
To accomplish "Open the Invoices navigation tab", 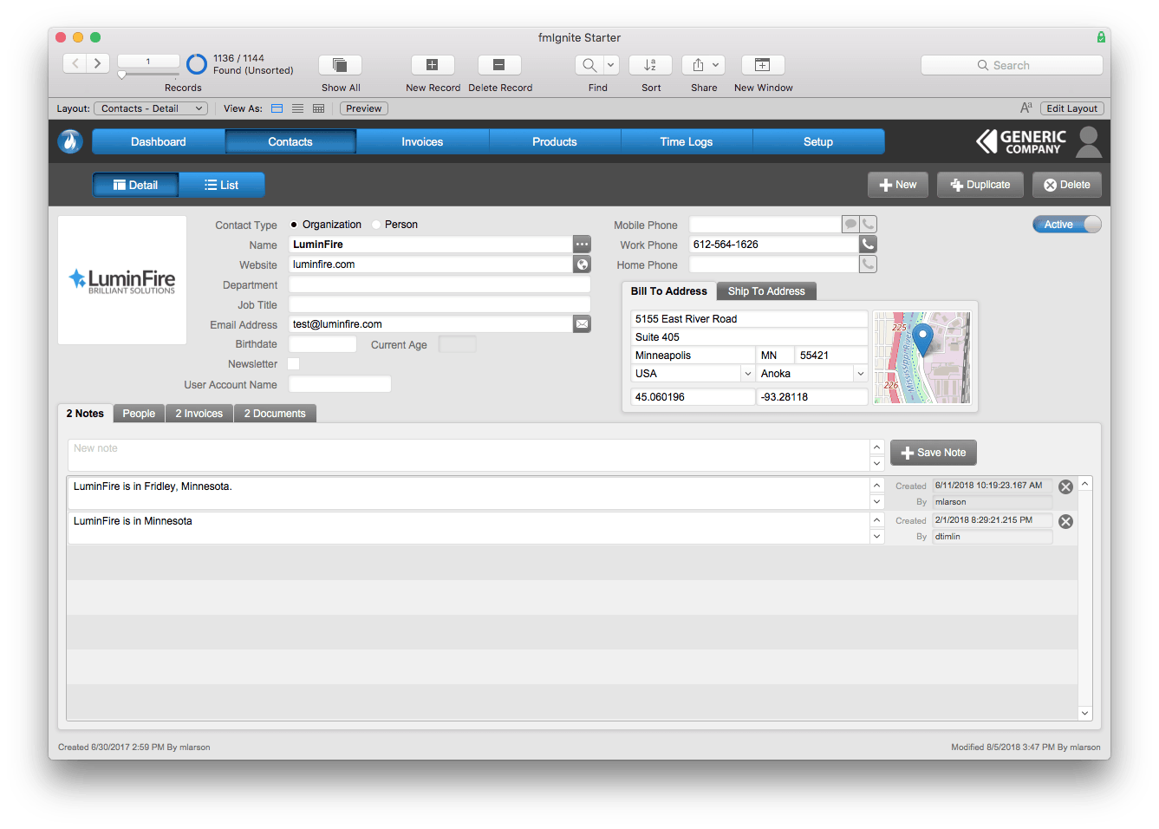I will pos(422,141).
